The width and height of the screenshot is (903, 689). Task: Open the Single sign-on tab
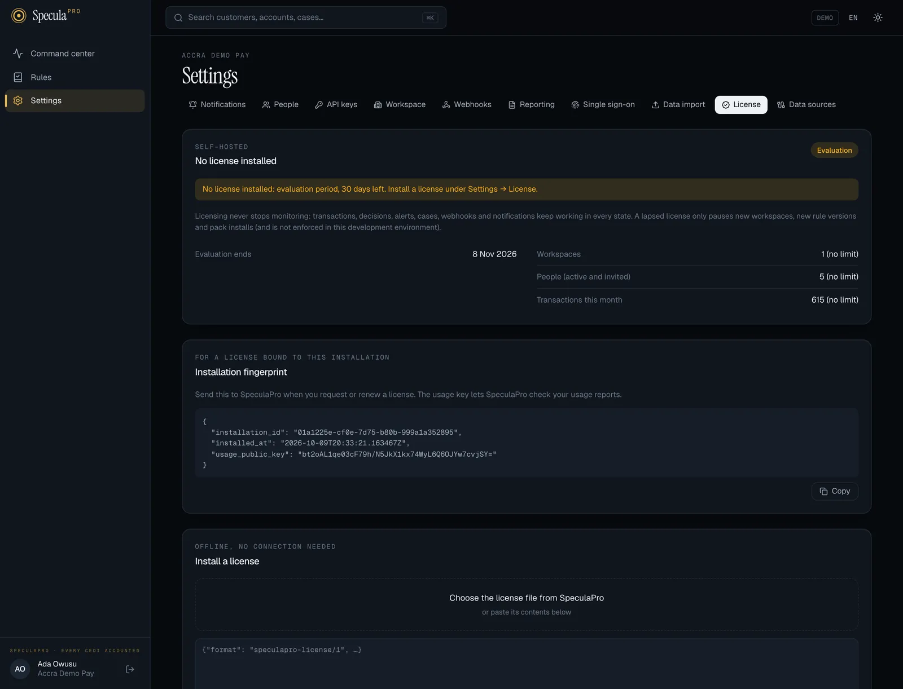pyautogui.click(x=603, y=105)
